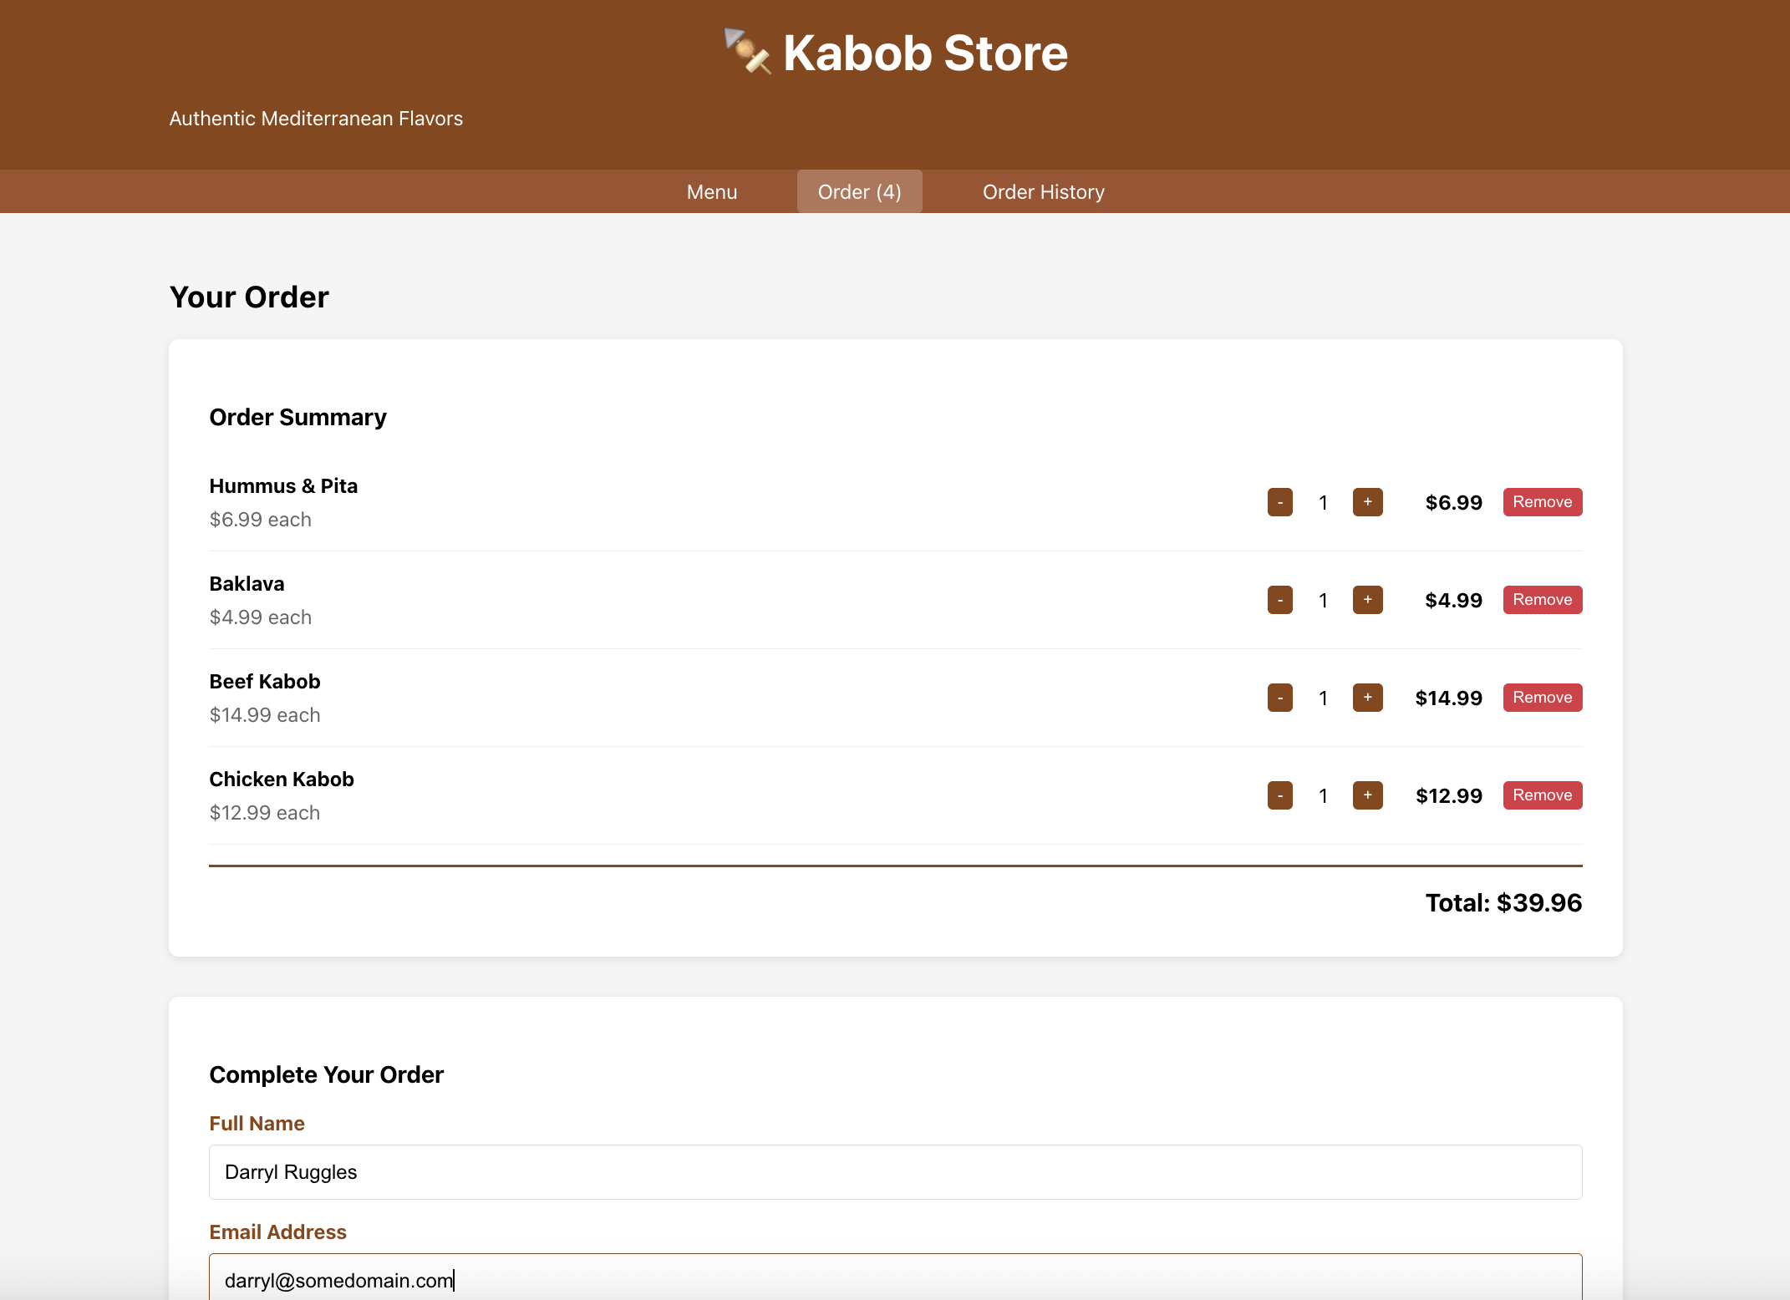Remove Hummus & Pita from the order
The height and width of the screenshot is (1300, 1790).
[x=1542, y=502]
